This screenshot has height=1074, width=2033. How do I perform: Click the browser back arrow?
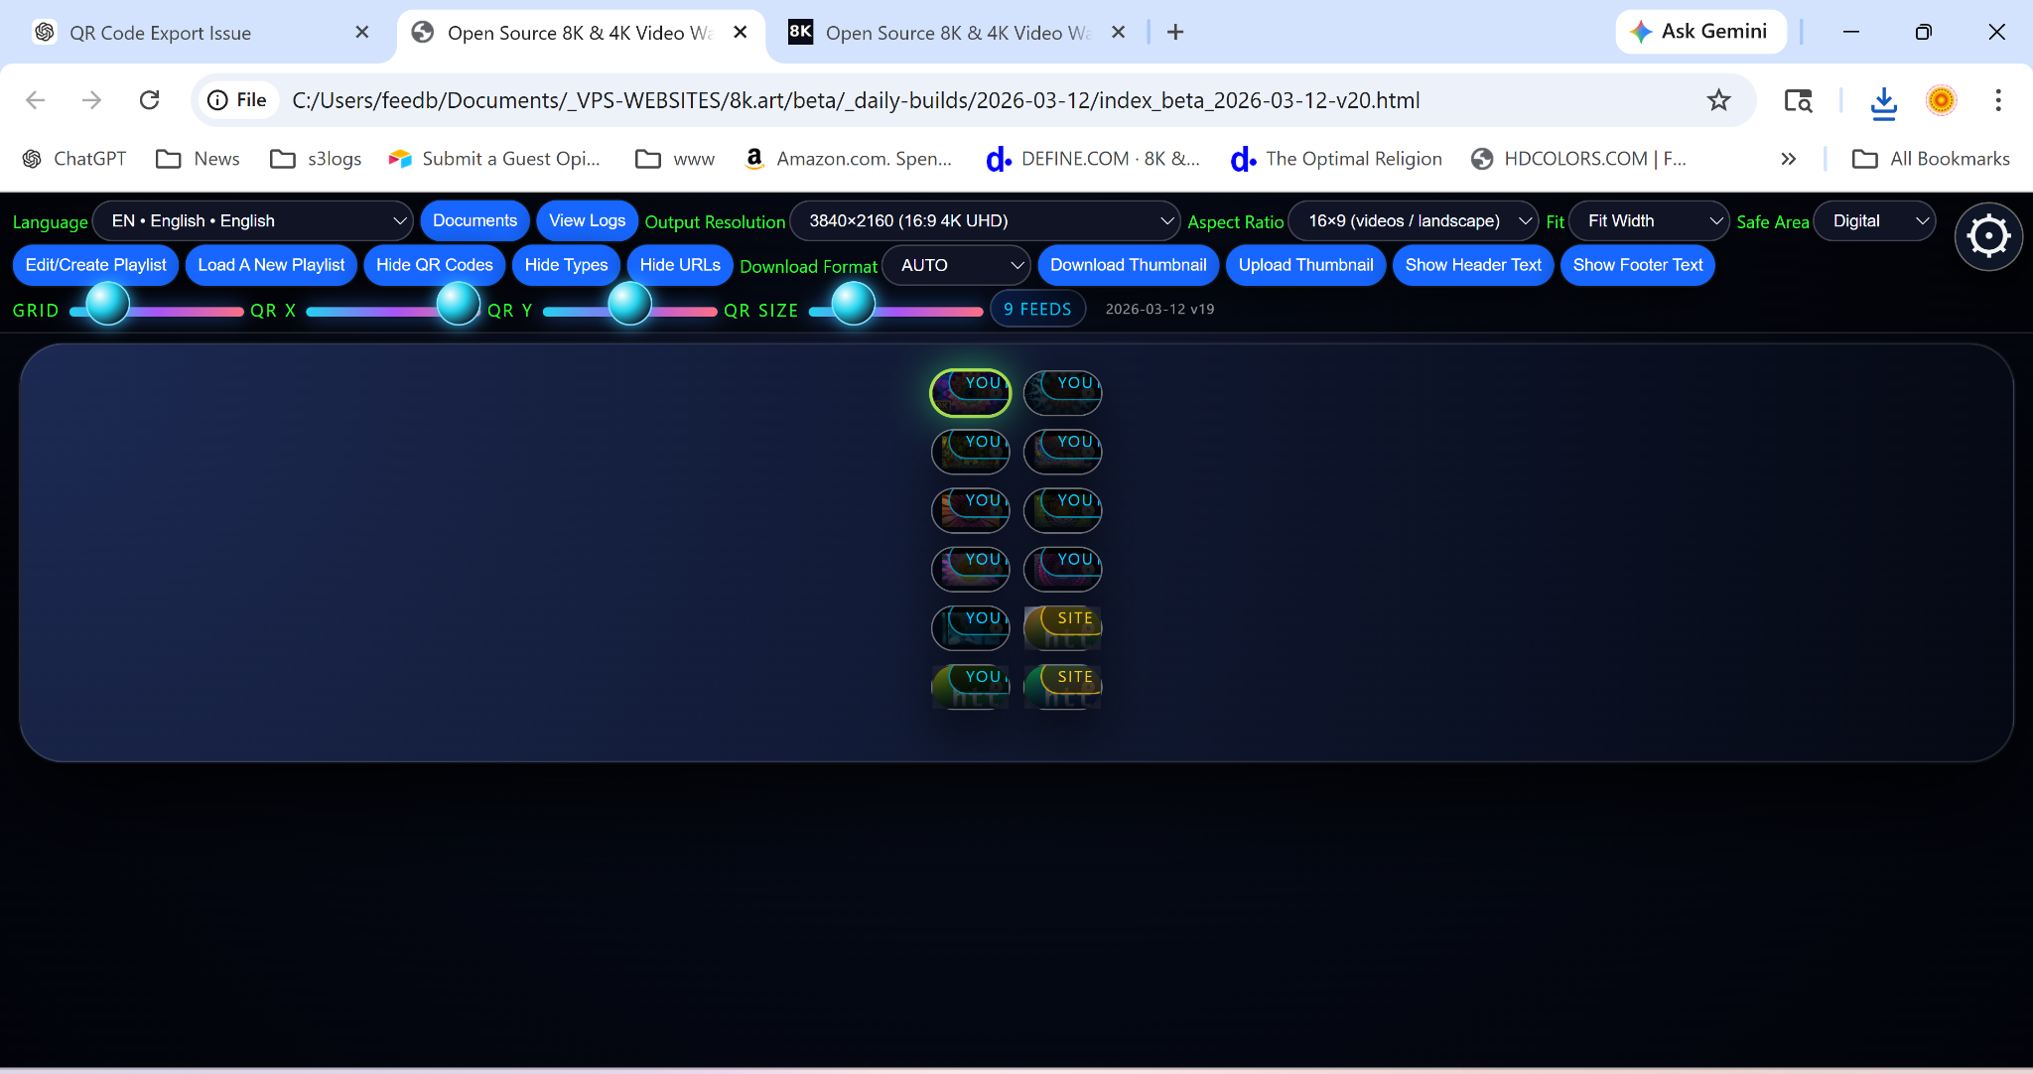pos(36,100)
